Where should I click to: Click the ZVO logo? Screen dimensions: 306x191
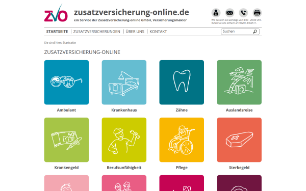click(x=56, y=13)
